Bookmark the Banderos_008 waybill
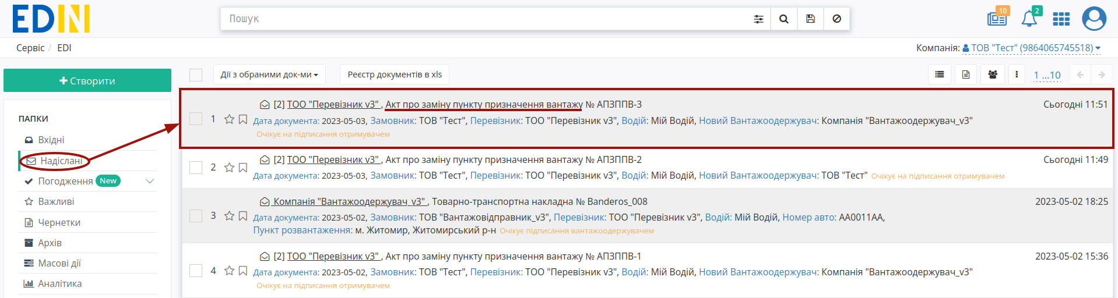 point(243,216)
